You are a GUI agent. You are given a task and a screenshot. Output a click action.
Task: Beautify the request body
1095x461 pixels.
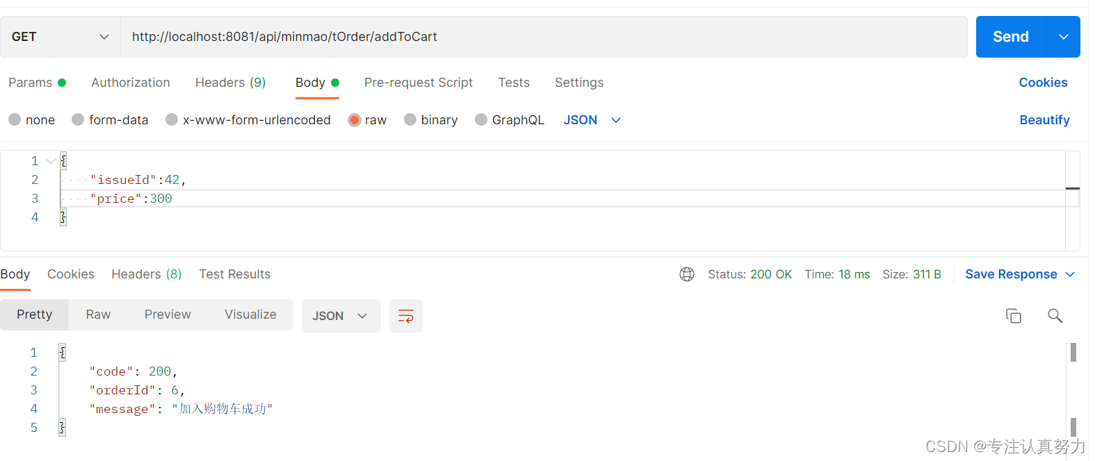pos(1044,120)
